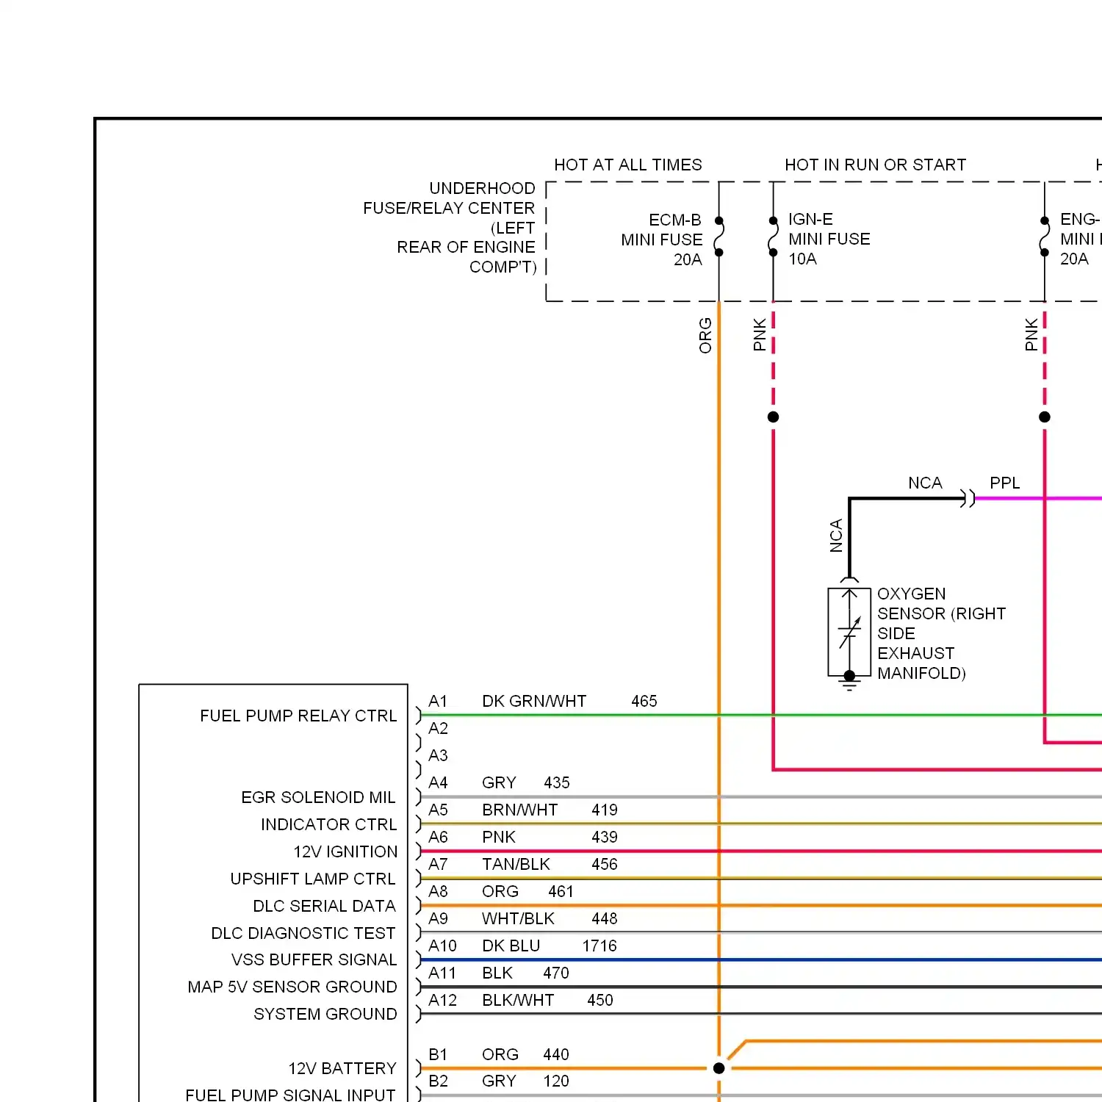1102x1102 pixels.
Task: Click the BLK/WHT 450 wire label
Action: pos(547,1000)
